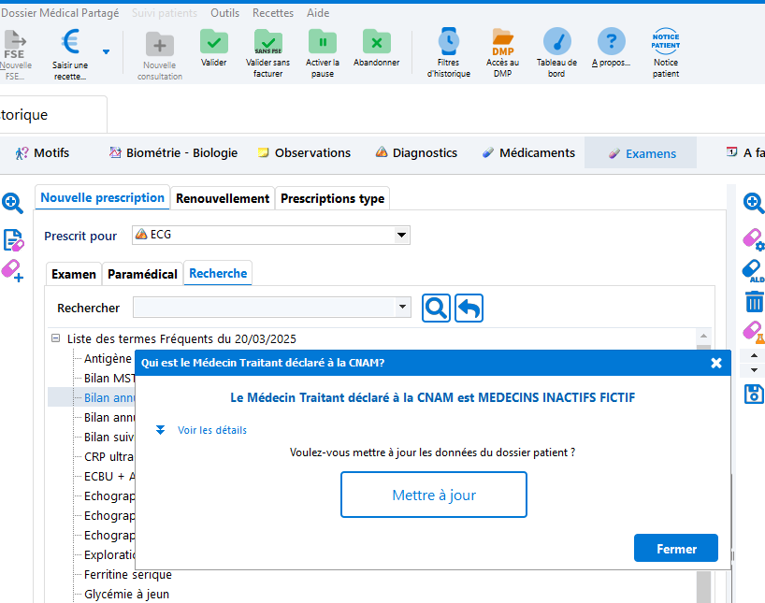Click the left sidebar prescription document icon

coord(13,240)
